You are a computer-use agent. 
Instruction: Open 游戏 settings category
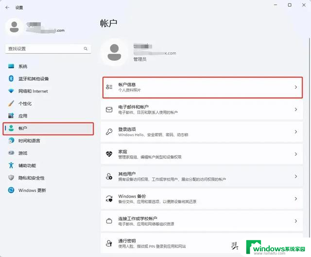pos(23,153)
